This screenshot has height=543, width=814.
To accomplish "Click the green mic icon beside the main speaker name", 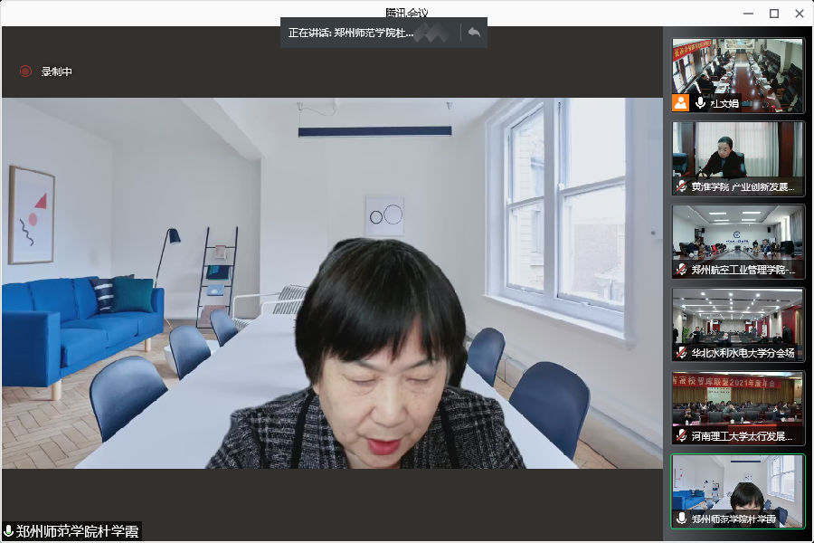I will (9, 531).
